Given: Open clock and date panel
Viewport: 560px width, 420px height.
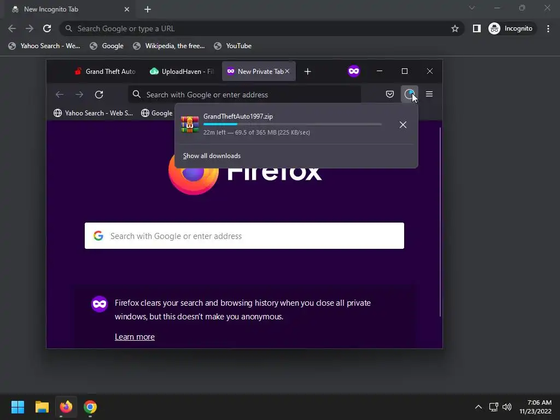Looking at the screenshot, I should (535, 407).
